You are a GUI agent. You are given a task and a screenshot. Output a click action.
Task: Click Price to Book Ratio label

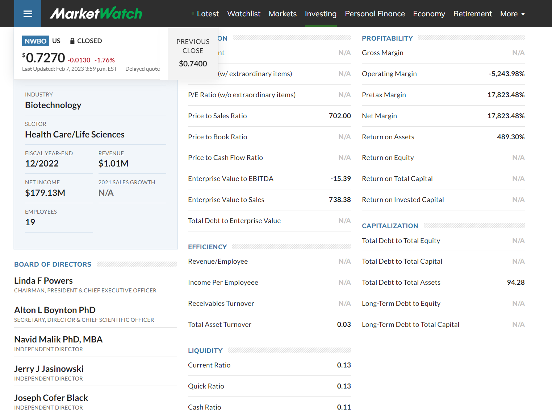pos(217,137)
